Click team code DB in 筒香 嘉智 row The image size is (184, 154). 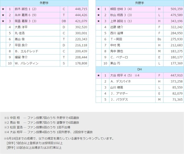[64, 21]
